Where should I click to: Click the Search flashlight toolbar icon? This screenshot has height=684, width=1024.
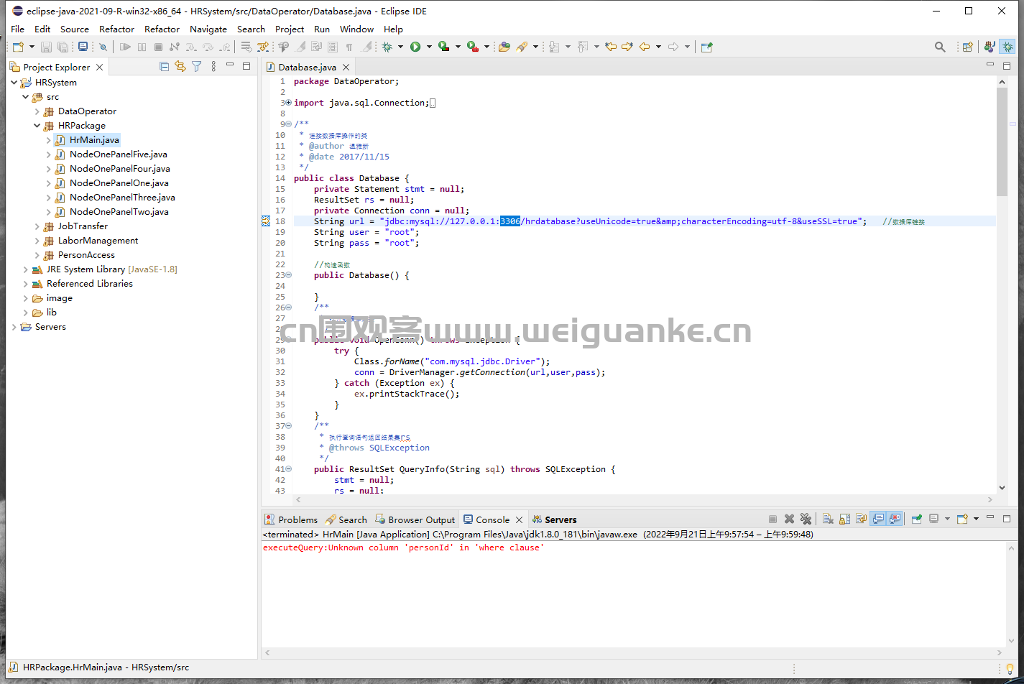tap(522, 47)
